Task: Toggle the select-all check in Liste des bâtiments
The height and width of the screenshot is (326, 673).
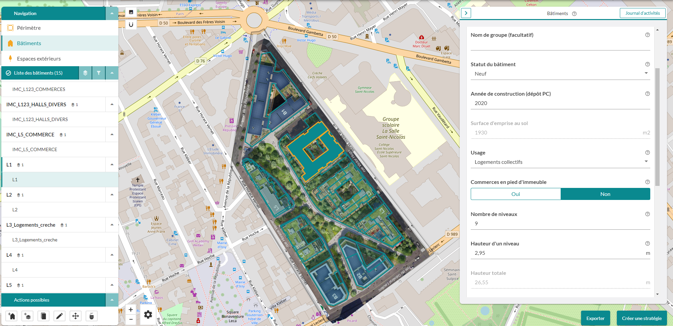Action: 8,73
